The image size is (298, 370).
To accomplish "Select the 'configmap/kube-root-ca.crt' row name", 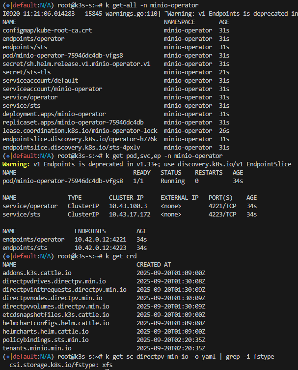I will pos(47,31).
